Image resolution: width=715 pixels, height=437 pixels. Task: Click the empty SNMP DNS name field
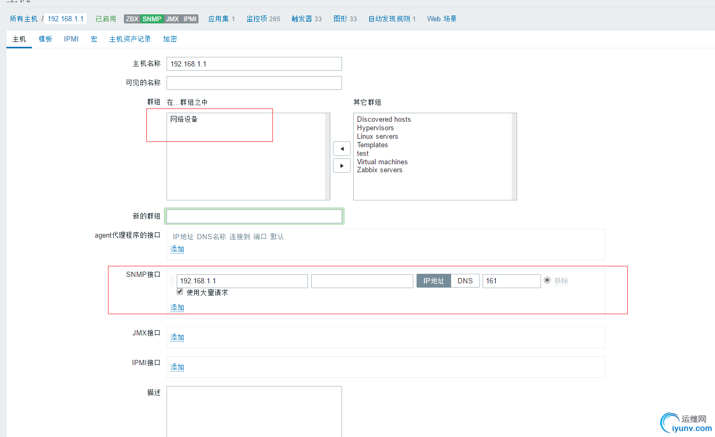coord(362,281)
